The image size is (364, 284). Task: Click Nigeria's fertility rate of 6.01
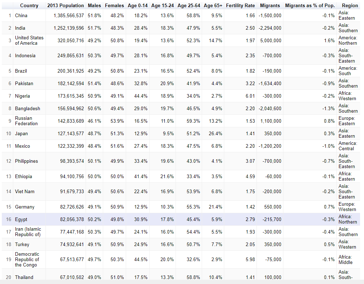click(250, 96)
